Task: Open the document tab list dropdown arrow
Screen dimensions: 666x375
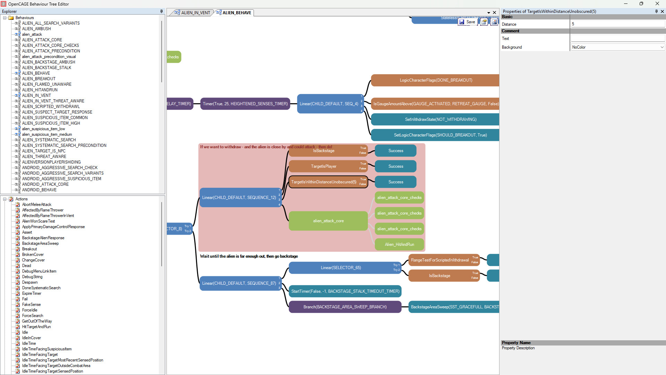Action: 488,13
